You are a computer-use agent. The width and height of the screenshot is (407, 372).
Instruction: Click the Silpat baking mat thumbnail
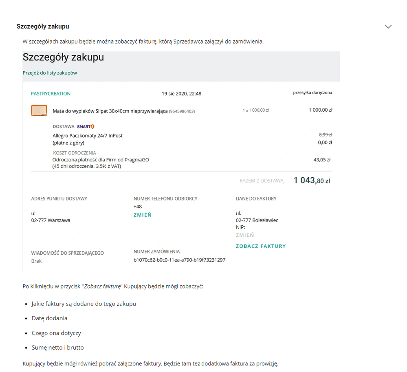39,110
